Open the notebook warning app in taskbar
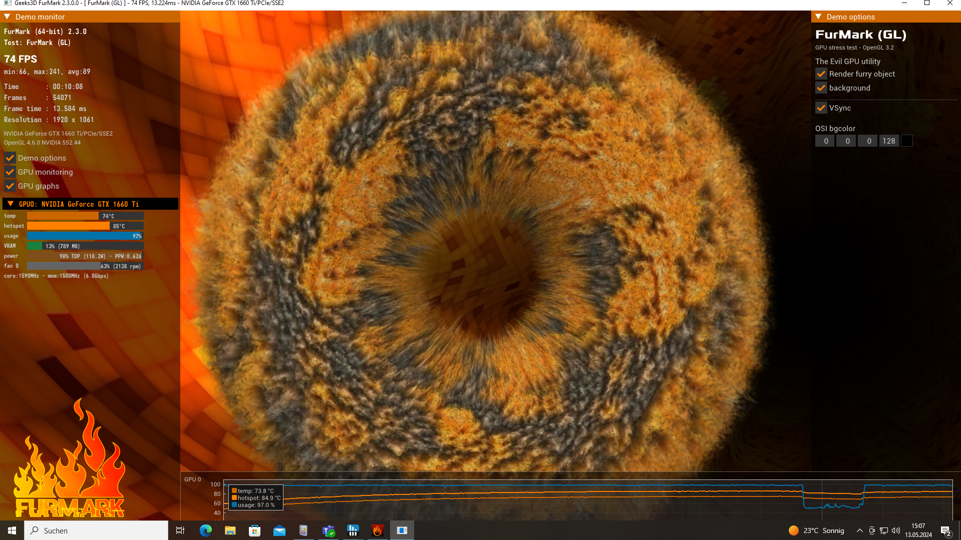The image size is (961, 540). pyautogui.click(x=303, y=530)
